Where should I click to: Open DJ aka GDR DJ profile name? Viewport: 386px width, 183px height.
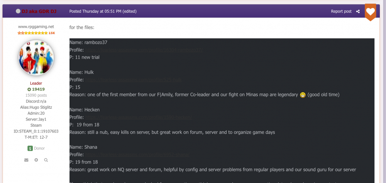[x=39, y=11]
